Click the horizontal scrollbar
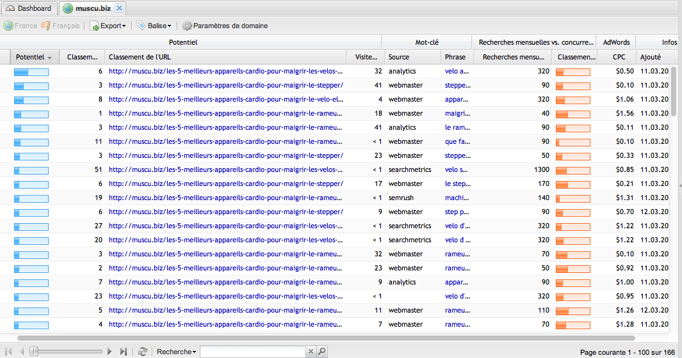The width and height of the screenshot is (682, 358). (326, 338)
